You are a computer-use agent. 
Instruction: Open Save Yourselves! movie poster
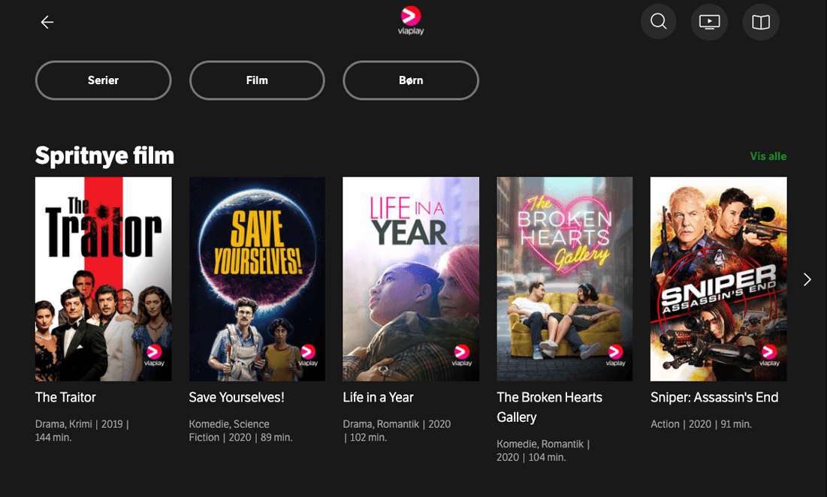coord(257,279)
